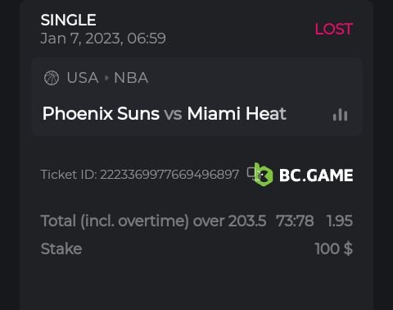
Task: Select the Miami Heat team name
Action: 237,113
